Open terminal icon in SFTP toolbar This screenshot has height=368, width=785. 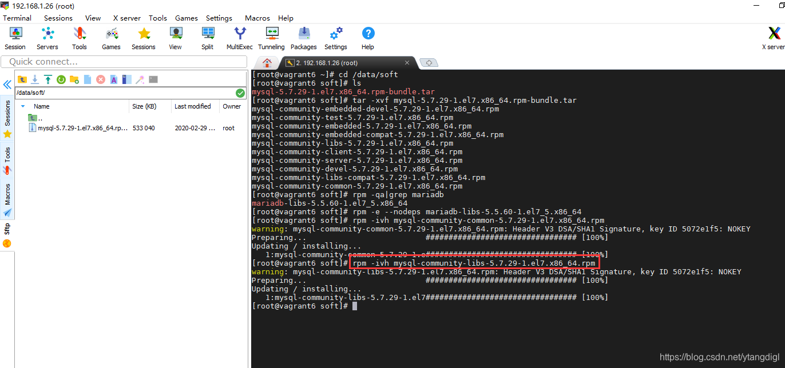click(153, 79)
